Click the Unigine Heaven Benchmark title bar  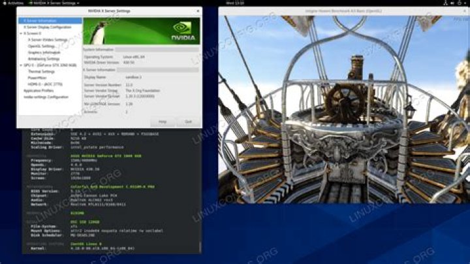pos(343,11)
